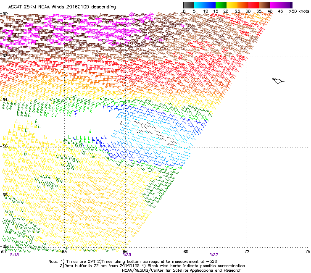Screen dimensions: 311x273
Task: Click the note line 'Times are GMT'
Action: [80, 262]
